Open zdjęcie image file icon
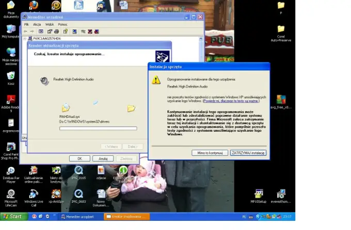Screen dimensions: 351x230 pyautogui.click(x=101, y=173)
